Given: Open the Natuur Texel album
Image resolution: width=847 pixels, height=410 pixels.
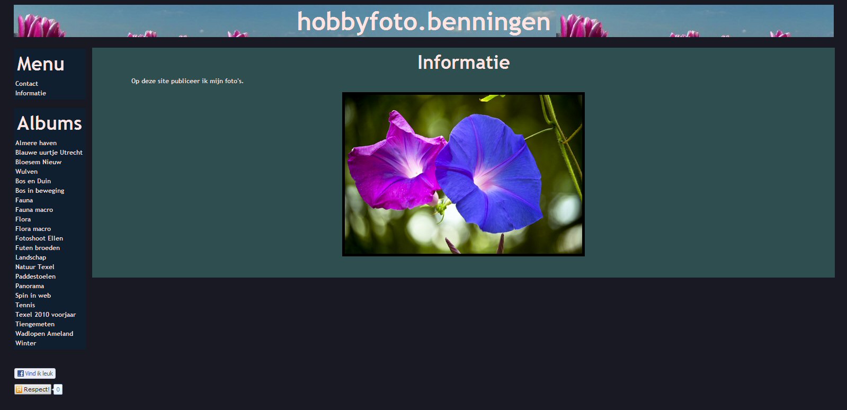Looking at the screenshot, I should point(35,267).
